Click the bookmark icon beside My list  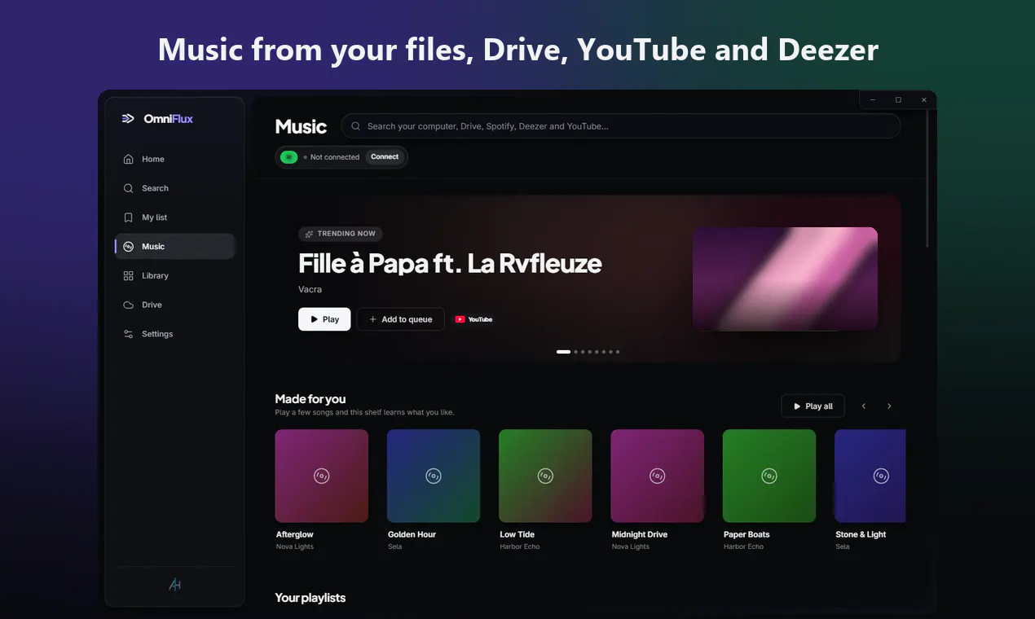click(128, 217)
